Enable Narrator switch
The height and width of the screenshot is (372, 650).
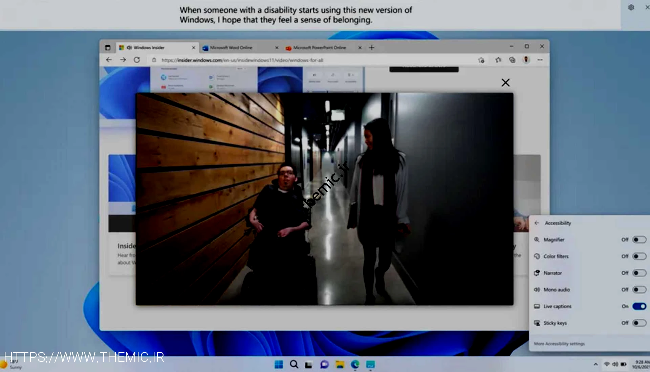tap(639, 273)
